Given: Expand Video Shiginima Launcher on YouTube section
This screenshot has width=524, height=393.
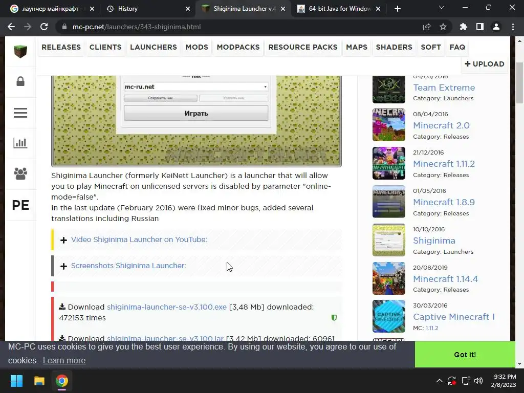Looking at the screenshot, I should [x=139, y=239].
